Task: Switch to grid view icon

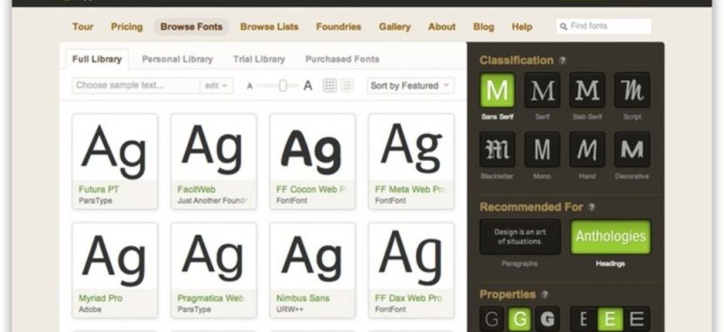Action: 330,85
